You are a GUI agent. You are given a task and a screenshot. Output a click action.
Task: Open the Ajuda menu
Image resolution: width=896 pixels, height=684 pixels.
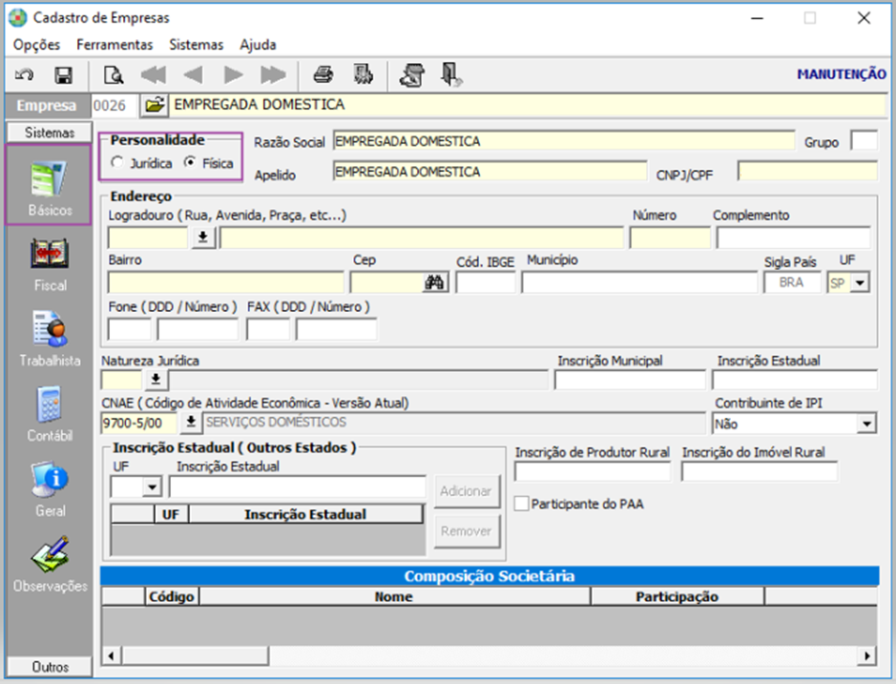[x=258, y=45]
